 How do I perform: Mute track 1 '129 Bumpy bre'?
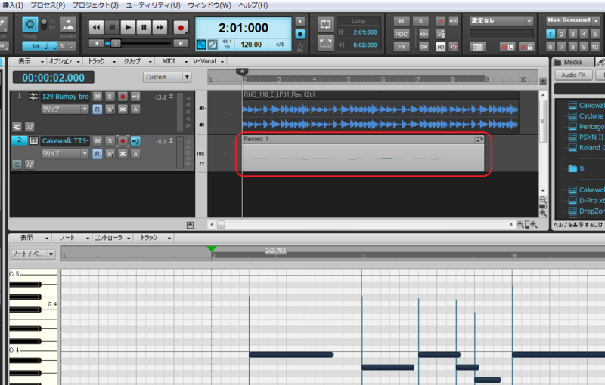[98, 97]
